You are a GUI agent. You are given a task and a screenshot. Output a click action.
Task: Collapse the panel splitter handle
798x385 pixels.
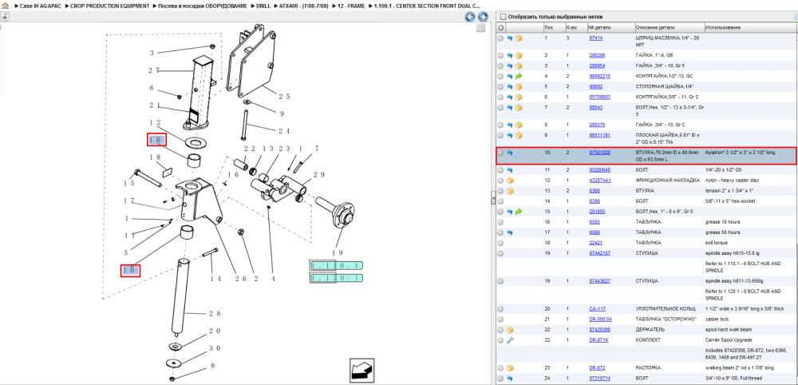point(492,198)
